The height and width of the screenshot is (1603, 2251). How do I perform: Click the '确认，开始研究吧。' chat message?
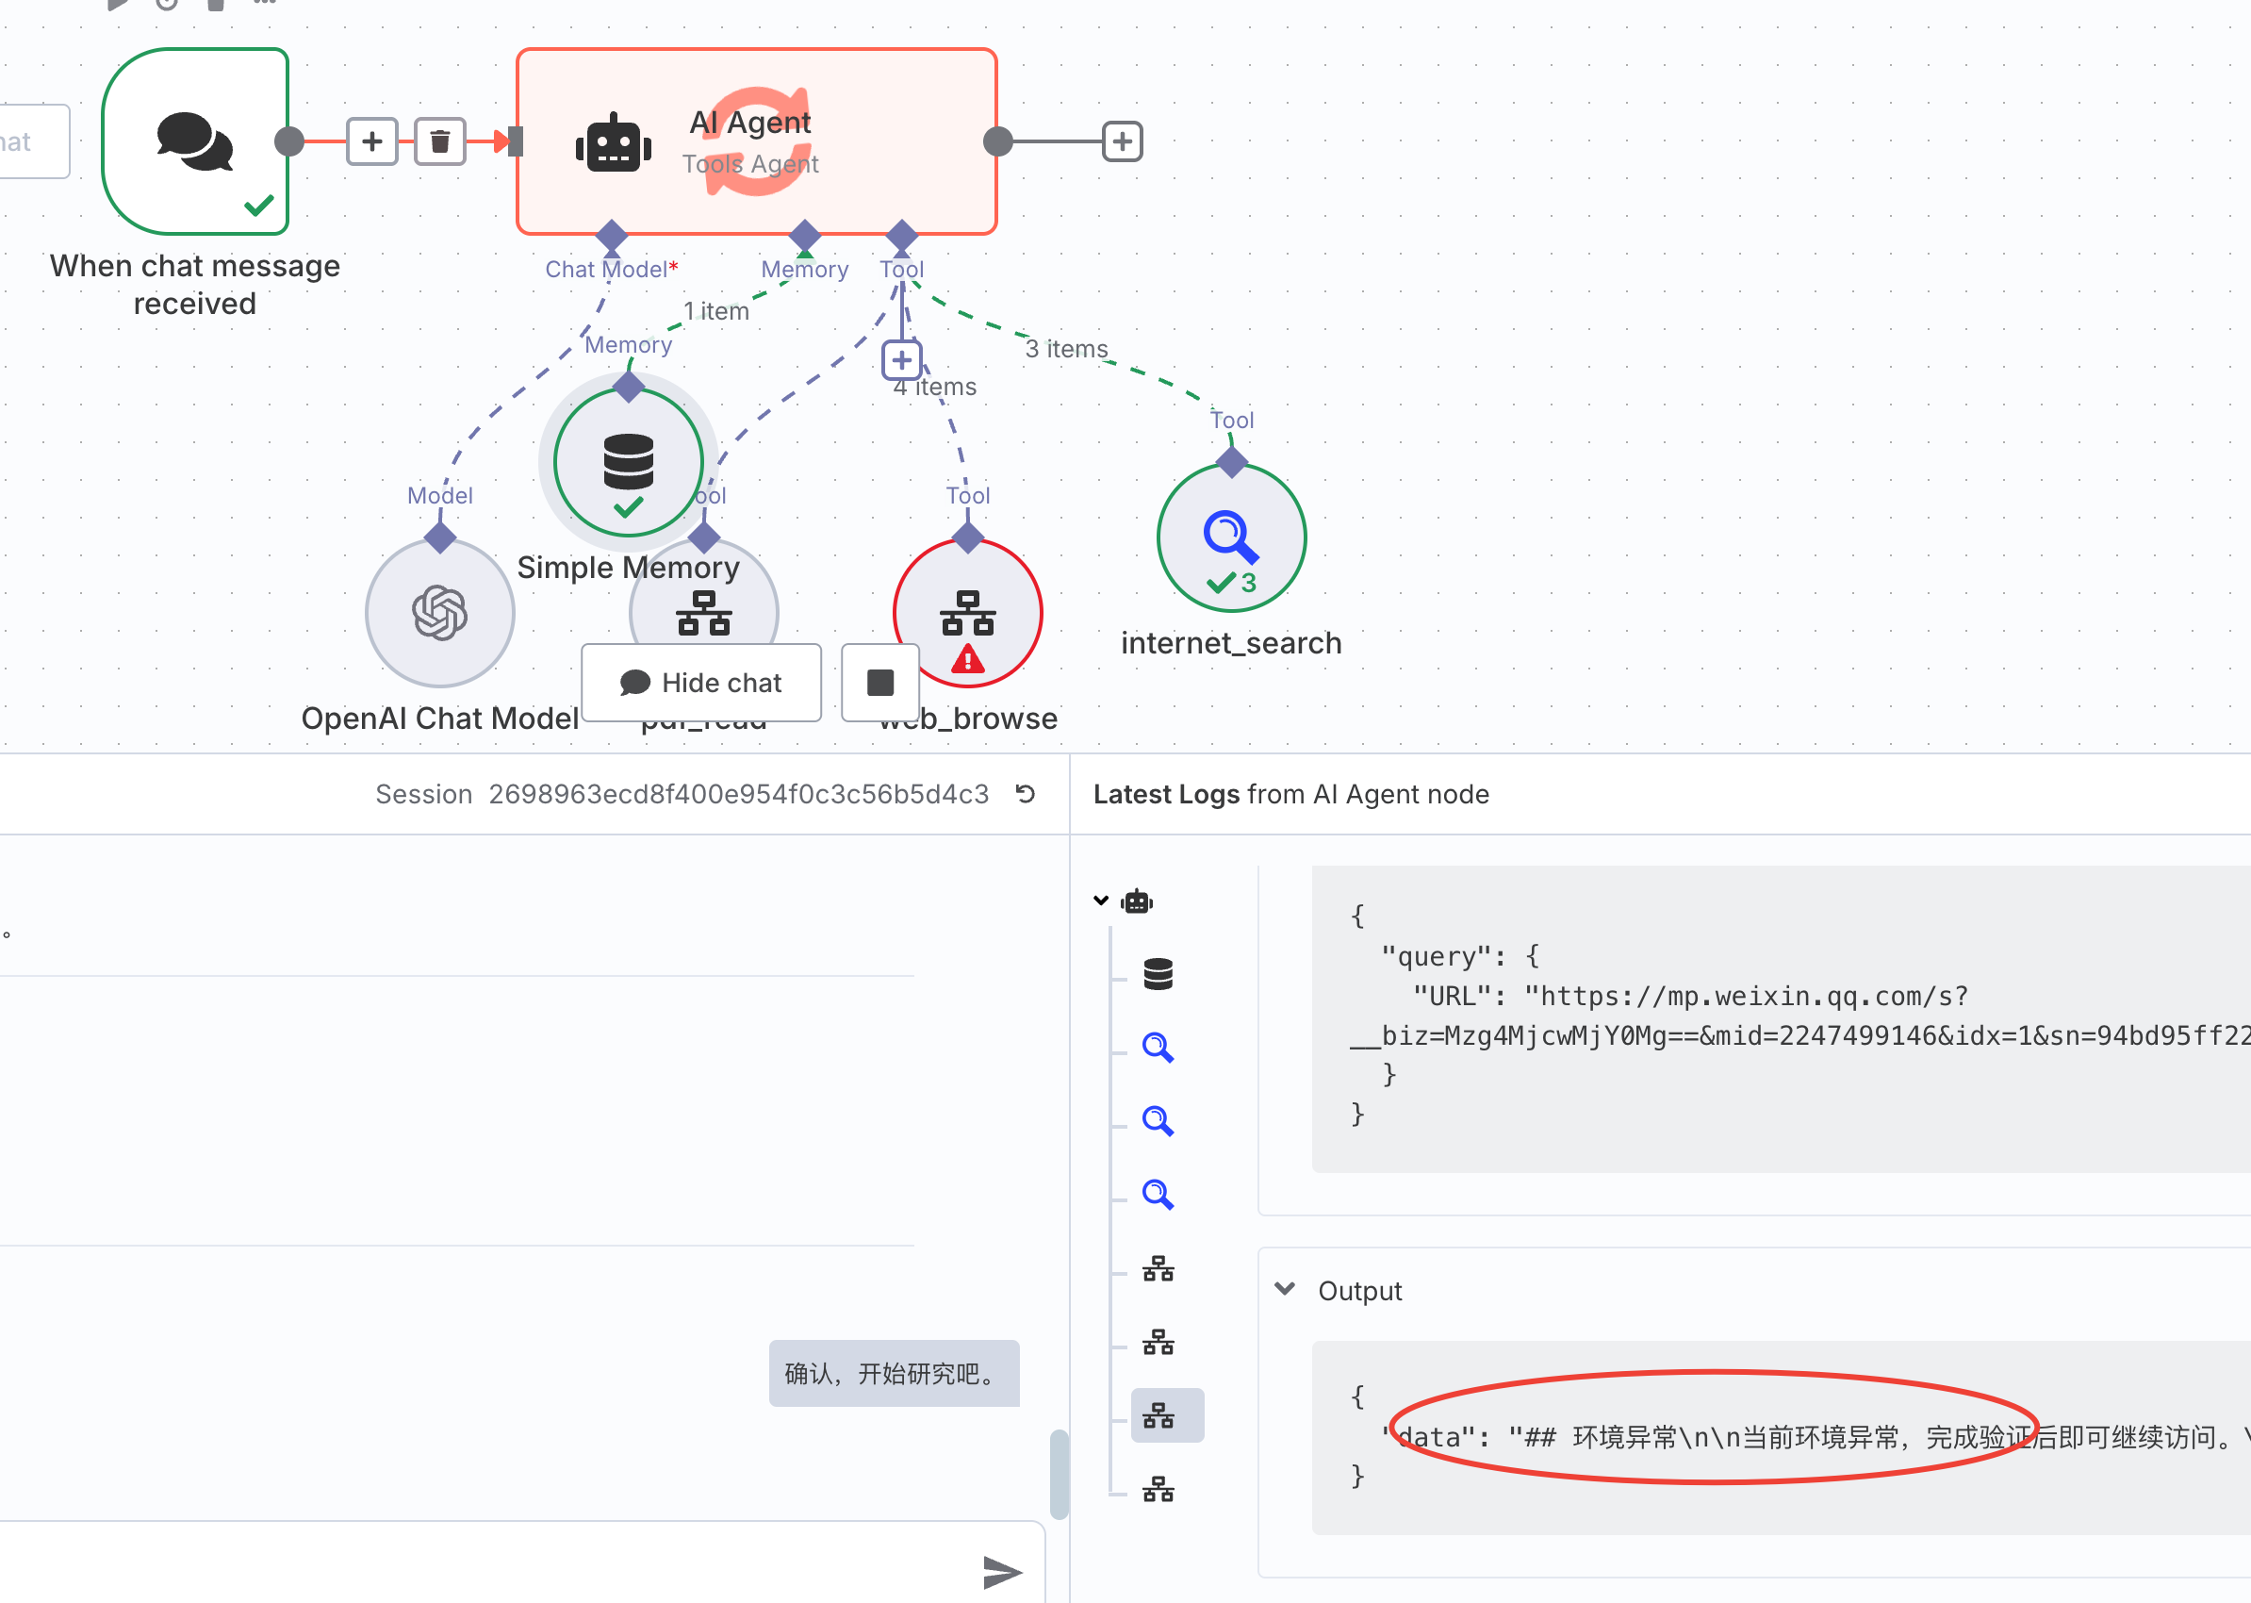pyautogui.click(x=894, y=1373)
